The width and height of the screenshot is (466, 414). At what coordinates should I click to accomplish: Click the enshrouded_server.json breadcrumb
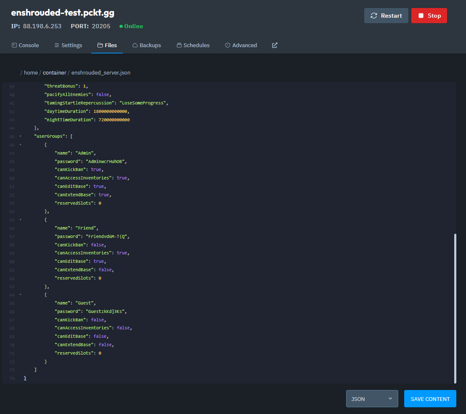tap(101, 72)
